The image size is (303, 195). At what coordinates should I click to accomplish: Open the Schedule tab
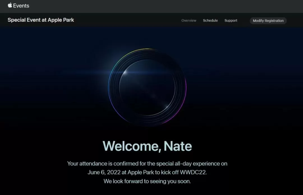[x=210, y=20]
